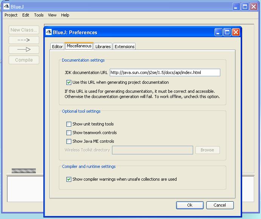Click the BlueJ Preferences title bar icon
261x219 pixels.
(x=49, y=32)
